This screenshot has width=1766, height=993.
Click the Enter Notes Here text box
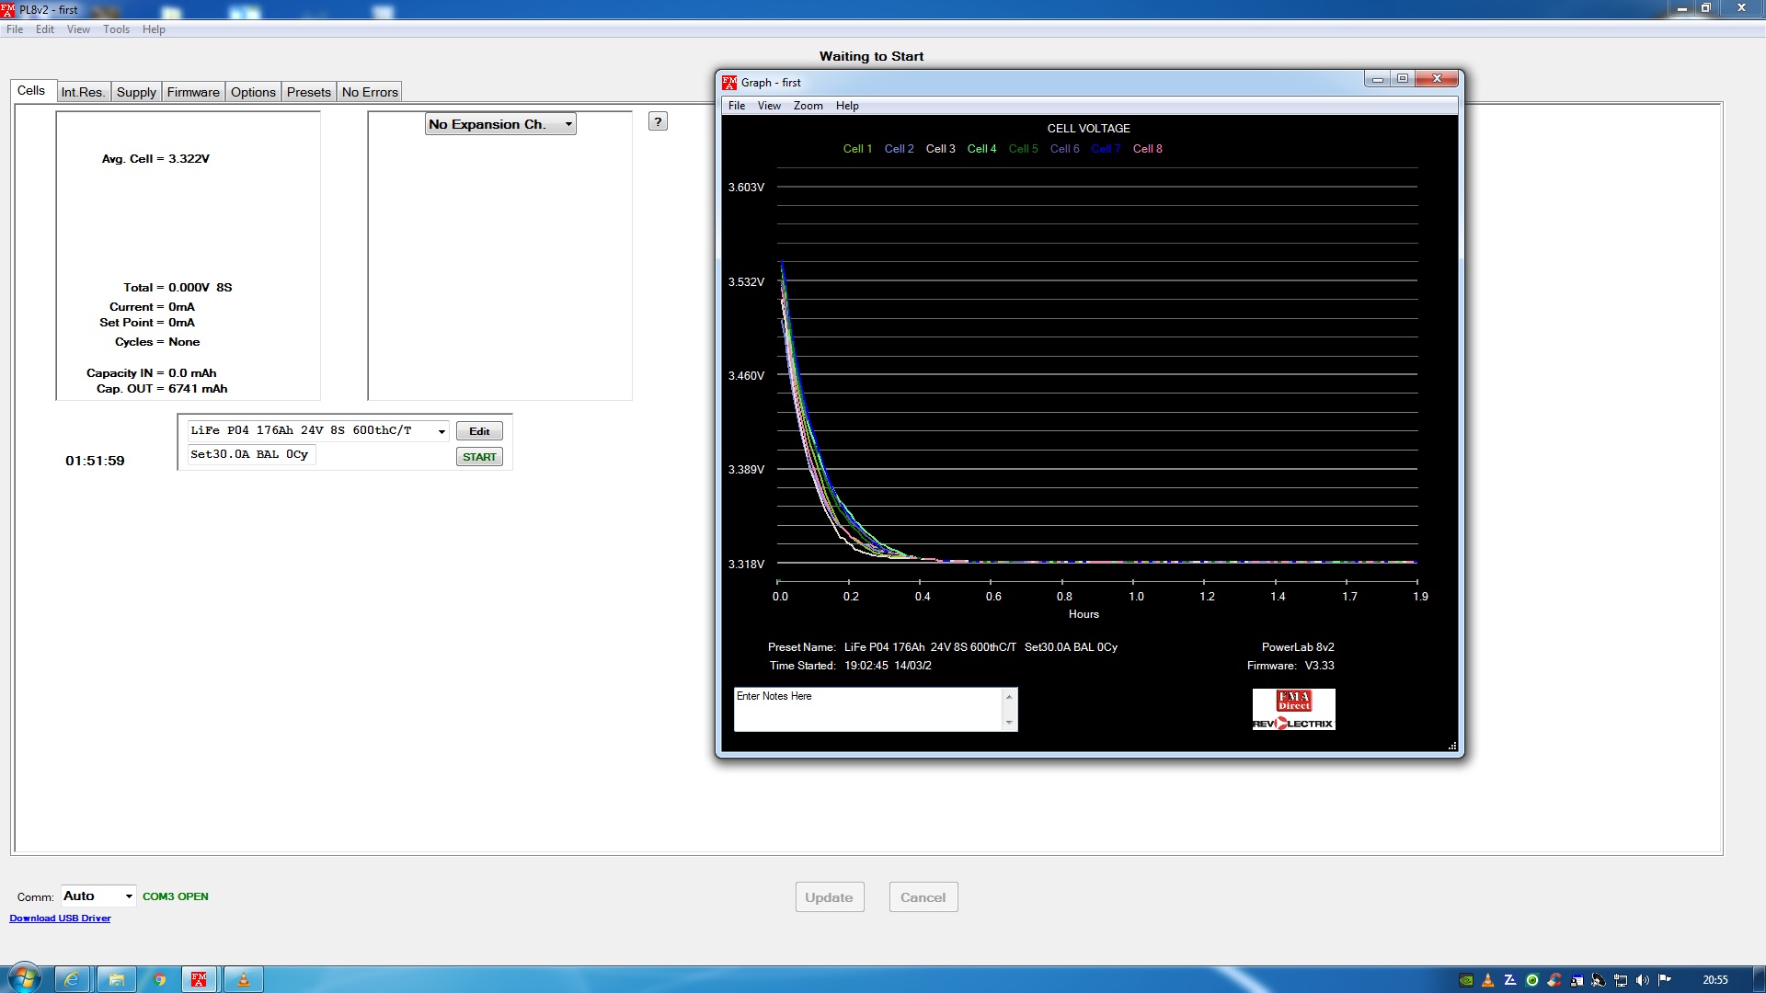click(867, 709)
